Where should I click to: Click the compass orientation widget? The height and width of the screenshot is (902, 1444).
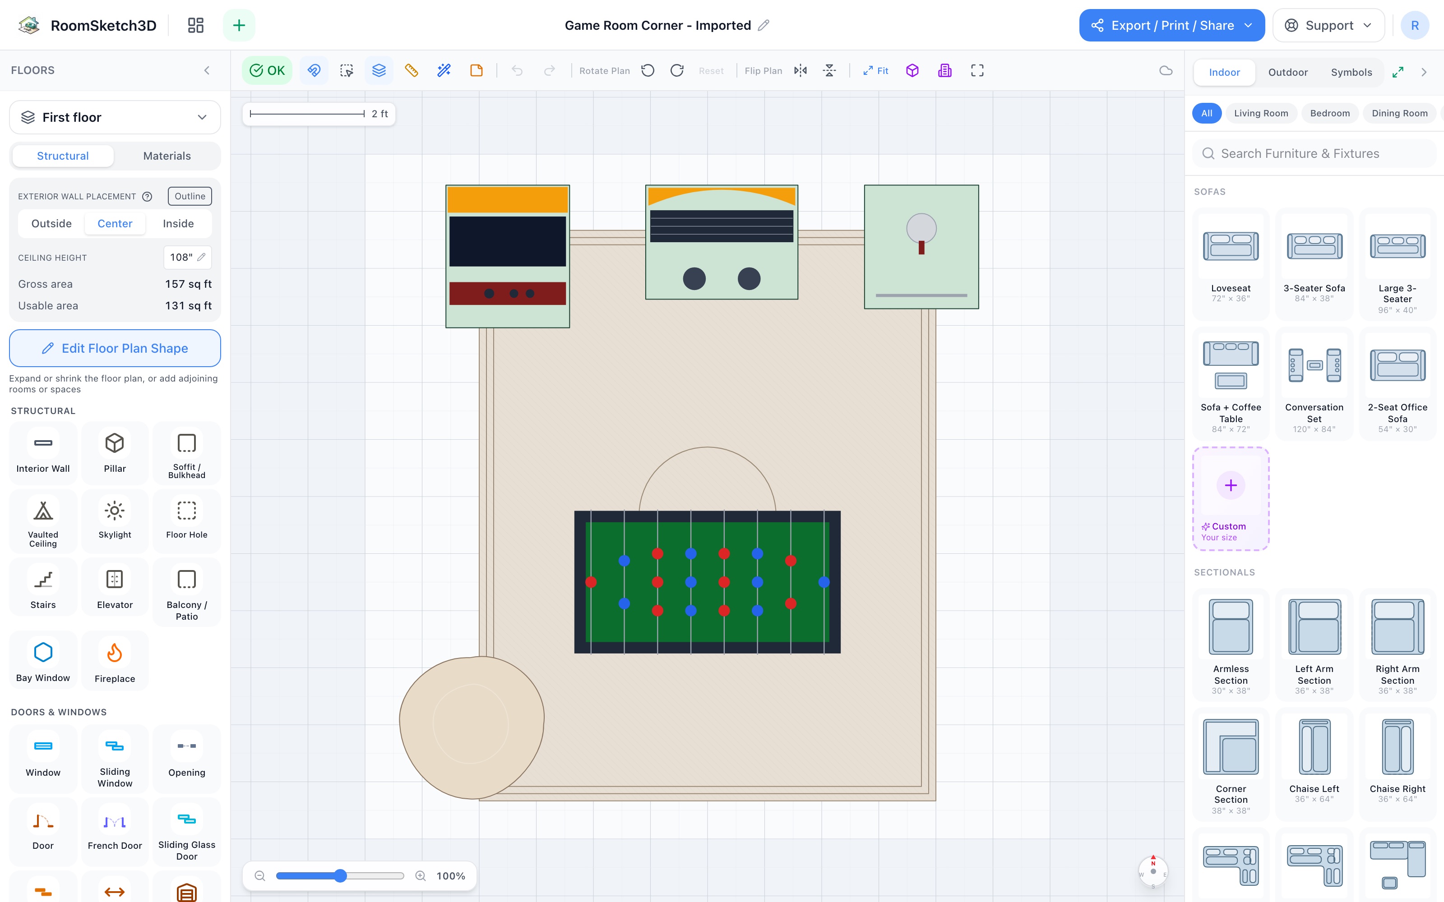tap(1153, 872)
